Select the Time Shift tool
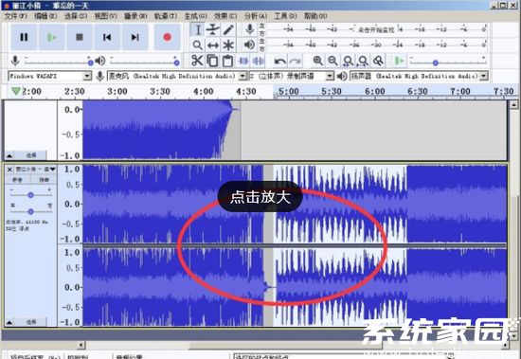The width and height of the screenshot is (521, 359). point(212,45)
